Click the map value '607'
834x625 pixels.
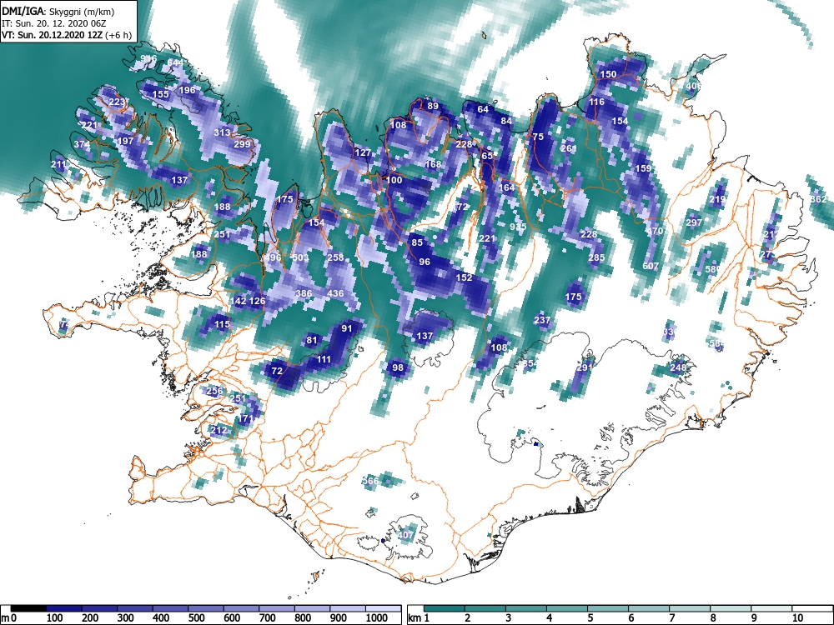coord(651,266)
